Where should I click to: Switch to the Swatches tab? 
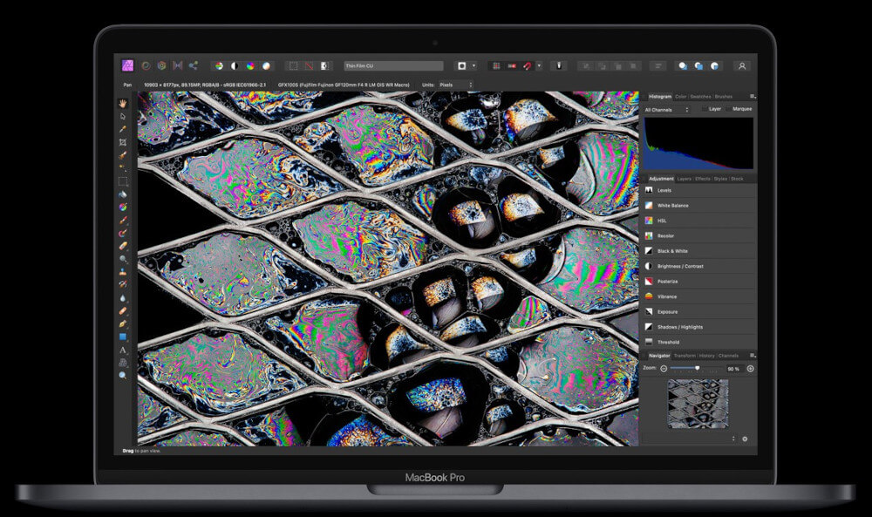pos(701,97)
